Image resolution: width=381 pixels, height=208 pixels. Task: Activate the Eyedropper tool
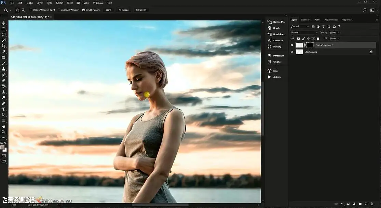4,52
